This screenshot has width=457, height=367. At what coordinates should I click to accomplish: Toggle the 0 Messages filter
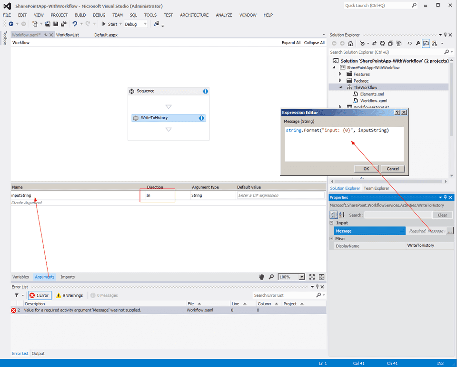(103, 295)
